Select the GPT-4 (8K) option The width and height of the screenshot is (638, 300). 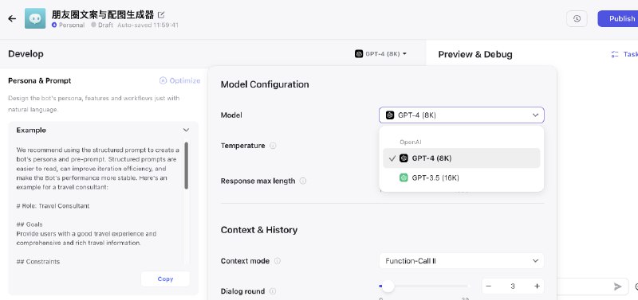click(x=462, y=158)
